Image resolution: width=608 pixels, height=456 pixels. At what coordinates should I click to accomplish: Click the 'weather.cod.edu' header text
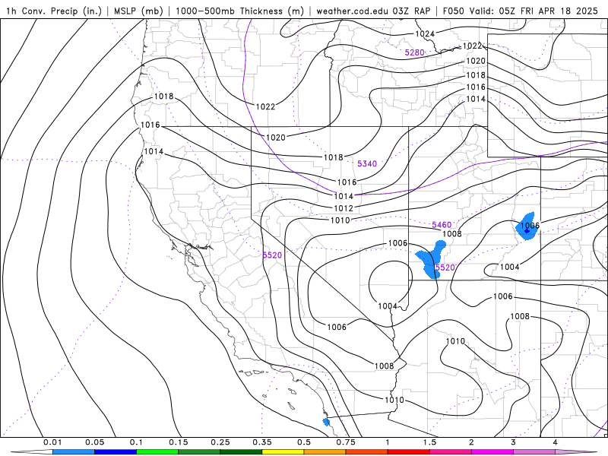click(353, 11)
